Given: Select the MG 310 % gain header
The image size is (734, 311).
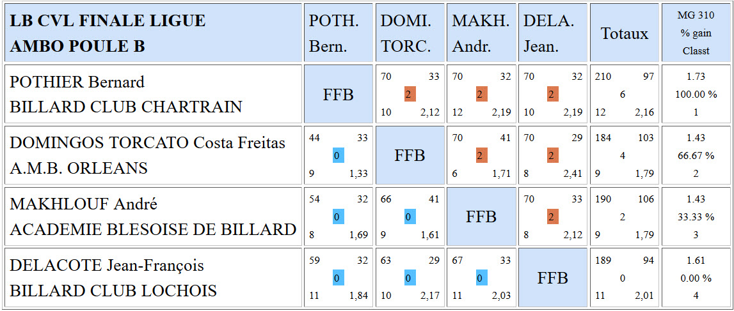Looking at the screenshot, I should 696,33.
